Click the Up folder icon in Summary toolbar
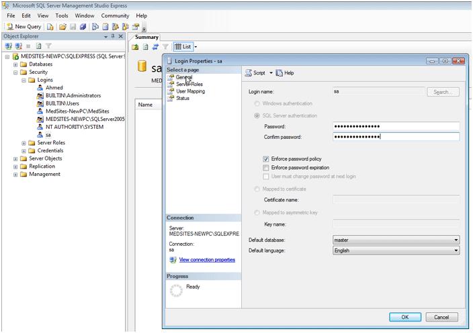This screenshot has height=333, width=473. [x=135, y=47]
